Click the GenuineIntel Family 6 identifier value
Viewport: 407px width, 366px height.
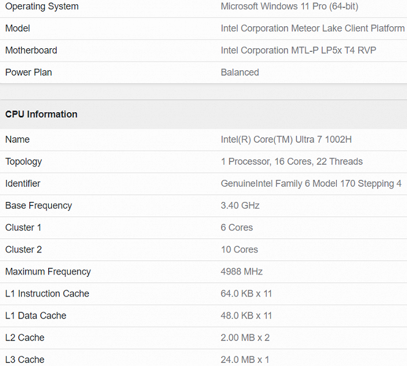click(x=311, y=184)
